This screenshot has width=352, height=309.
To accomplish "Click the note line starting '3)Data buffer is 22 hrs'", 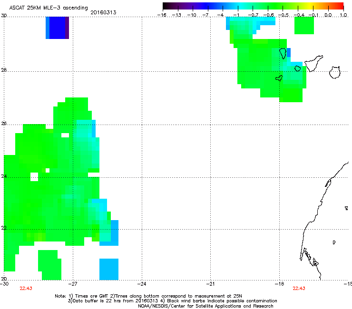I will pos(172,301).
